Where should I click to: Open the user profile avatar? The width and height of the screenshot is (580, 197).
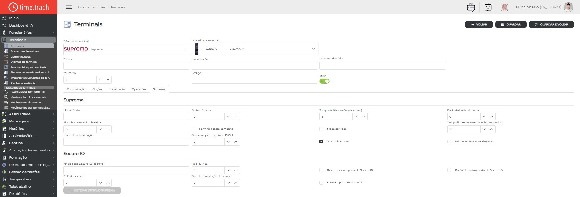[x=569, y=7]
